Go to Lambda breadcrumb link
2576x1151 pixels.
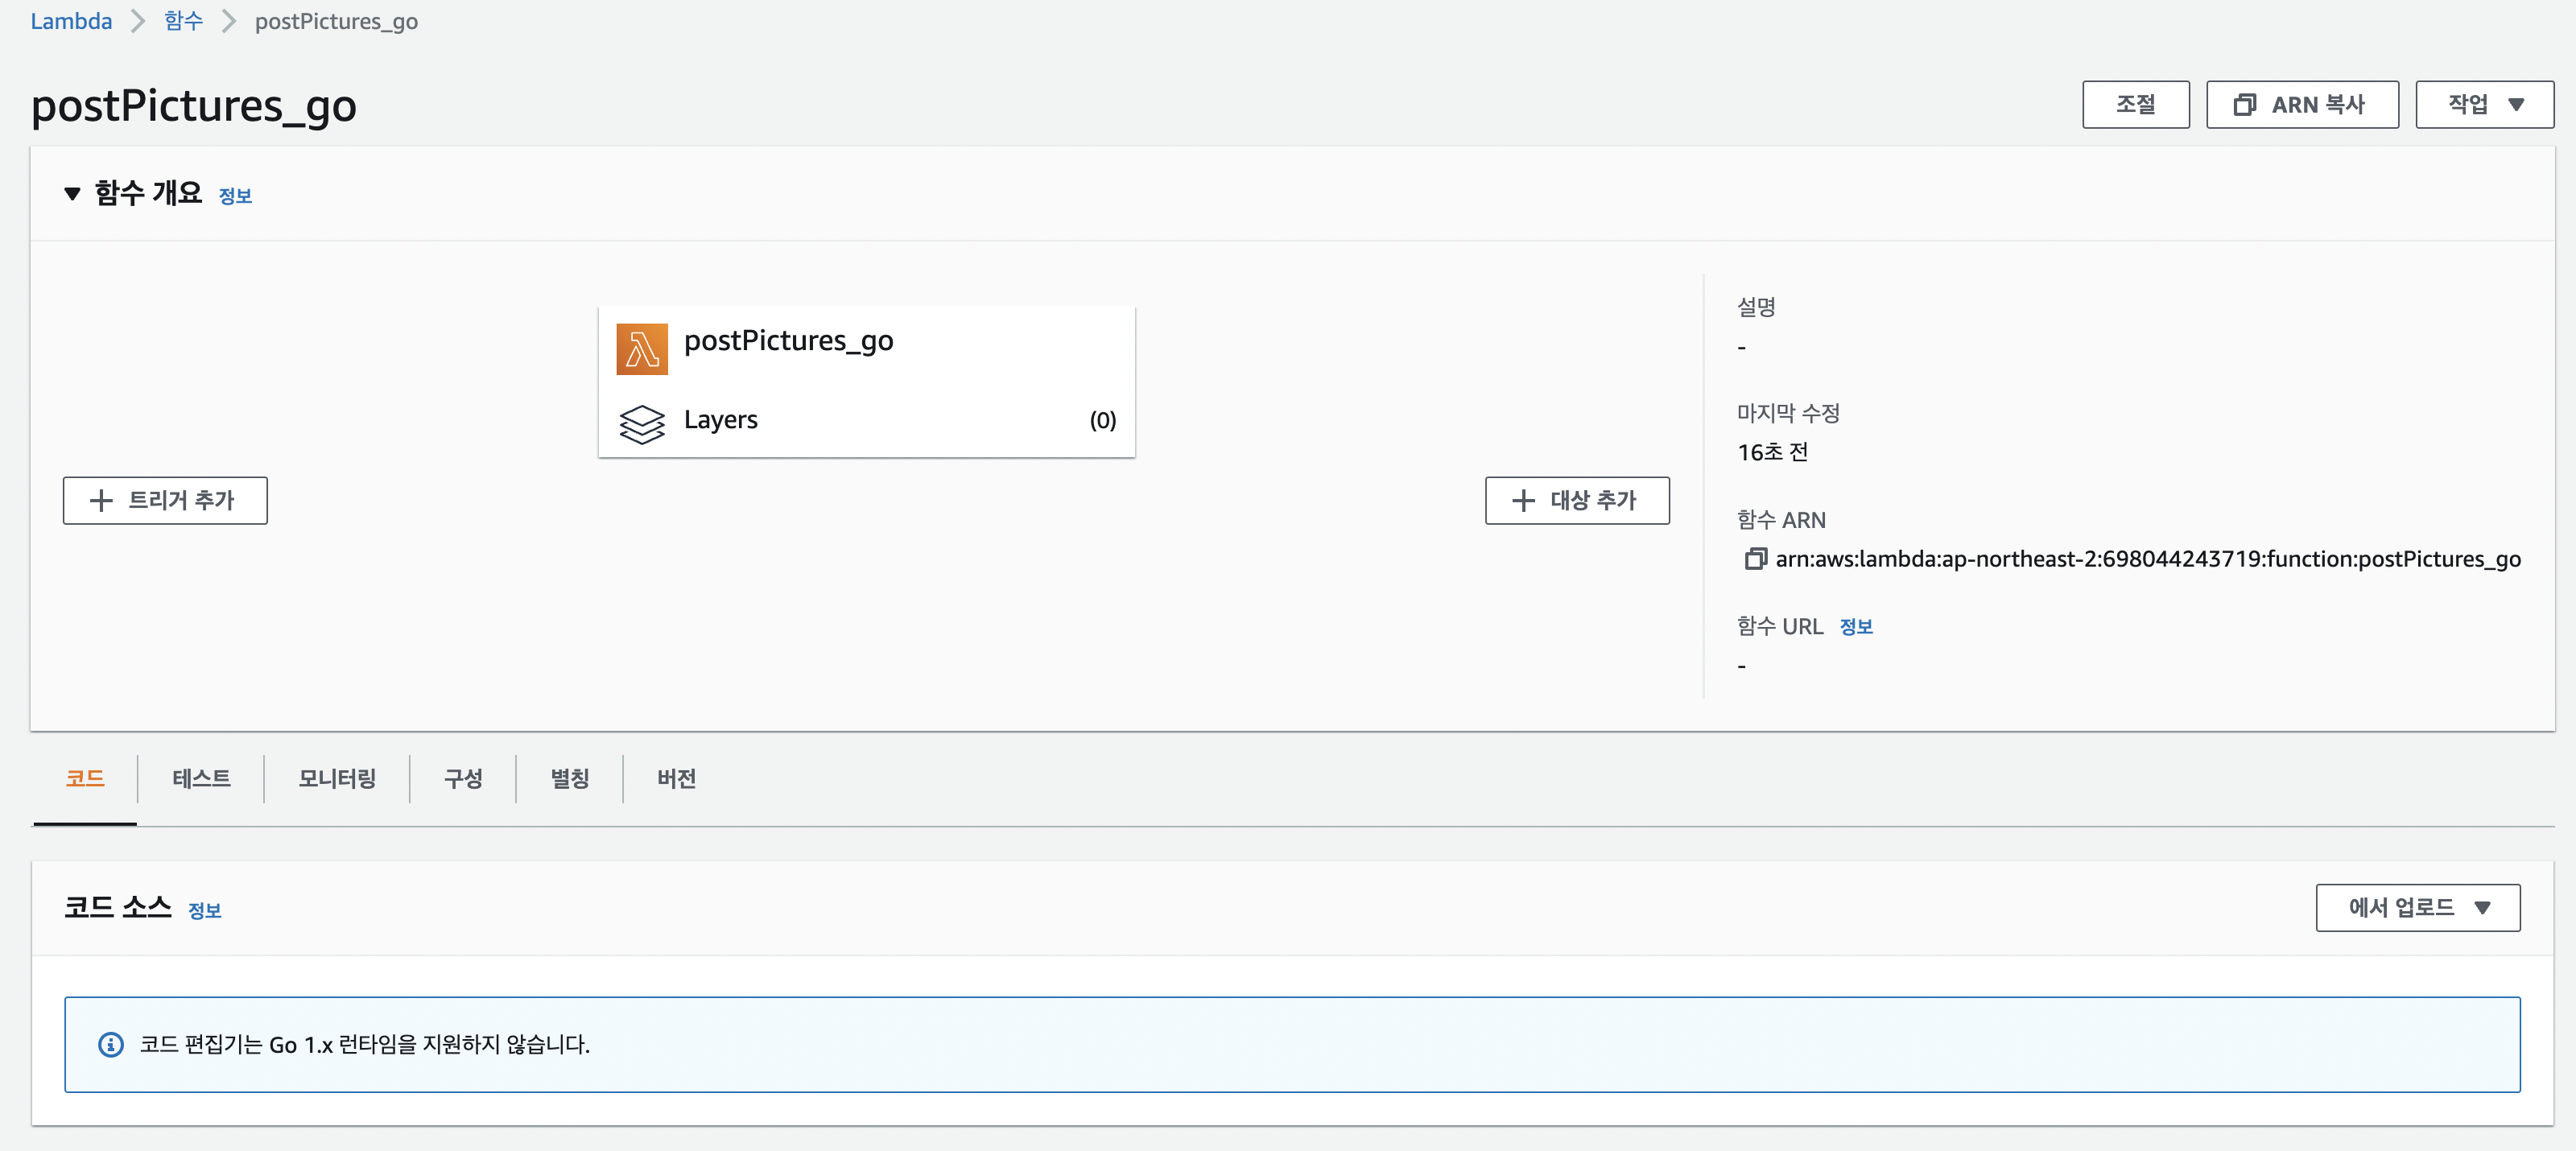coord(71,21)
